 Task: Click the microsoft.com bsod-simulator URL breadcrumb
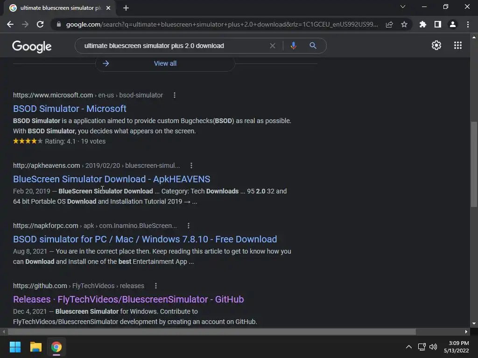click(88, 95)
